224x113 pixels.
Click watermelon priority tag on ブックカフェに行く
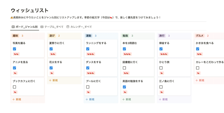[x=15, y=92]
